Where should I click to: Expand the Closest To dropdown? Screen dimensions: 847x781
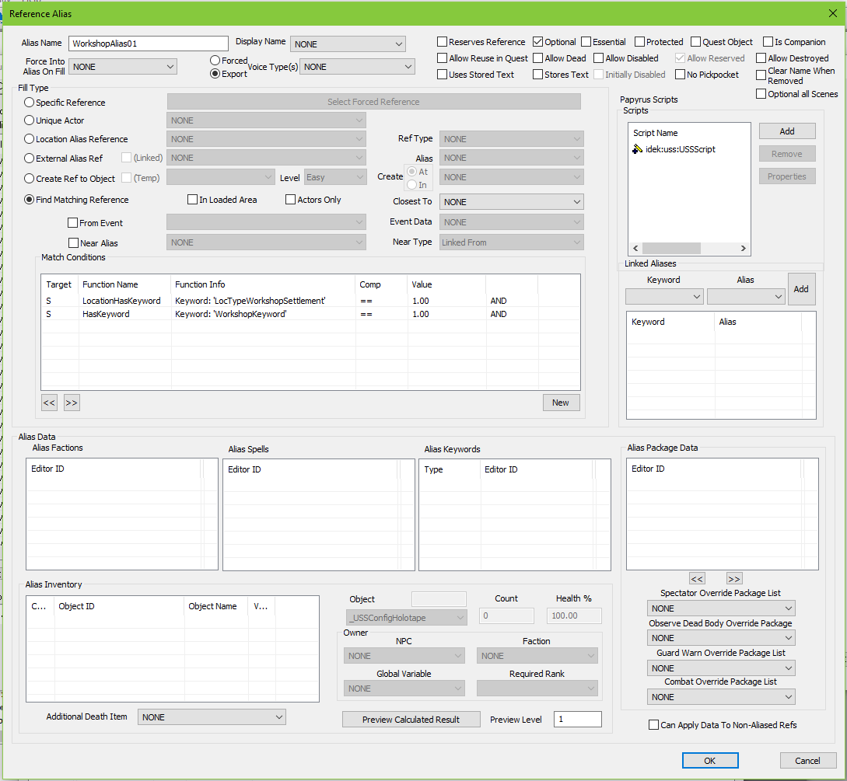(x=511, y=202)
